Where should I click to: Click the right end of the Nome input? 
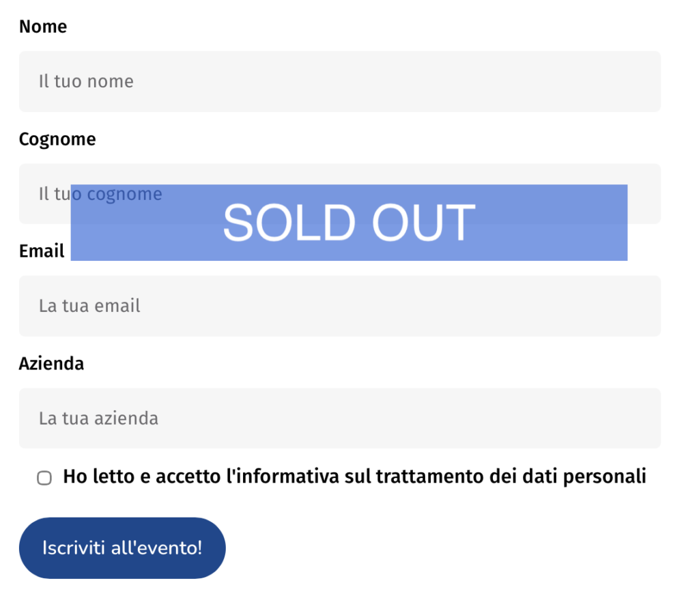pos(642,81)
